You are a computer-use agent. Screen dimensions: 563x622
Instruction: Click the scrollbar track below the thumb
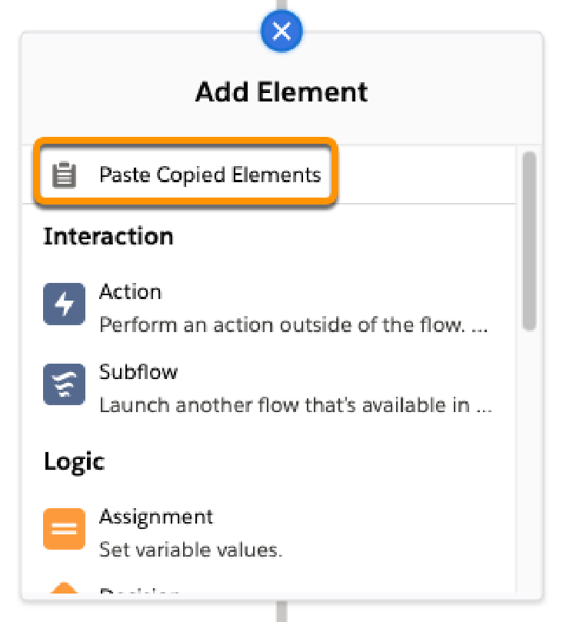529,460
